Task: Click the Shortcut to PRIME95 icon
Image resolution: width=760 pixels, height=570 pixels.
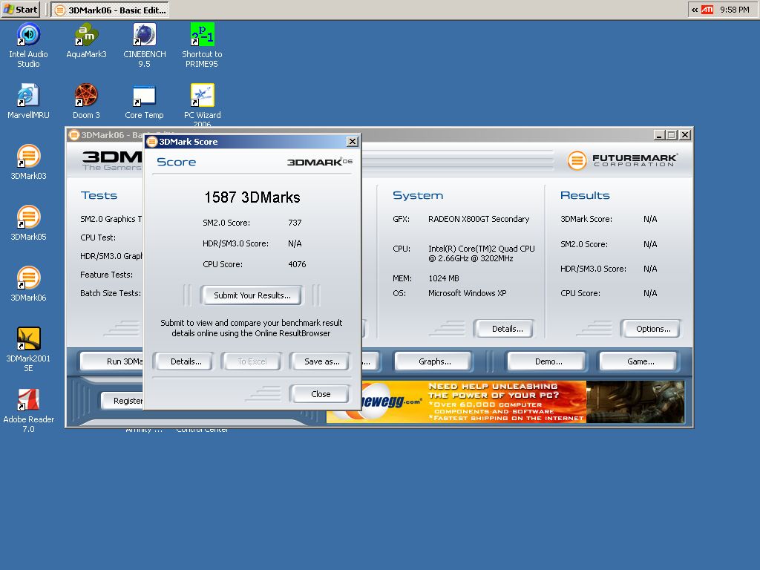Action: 202,45
